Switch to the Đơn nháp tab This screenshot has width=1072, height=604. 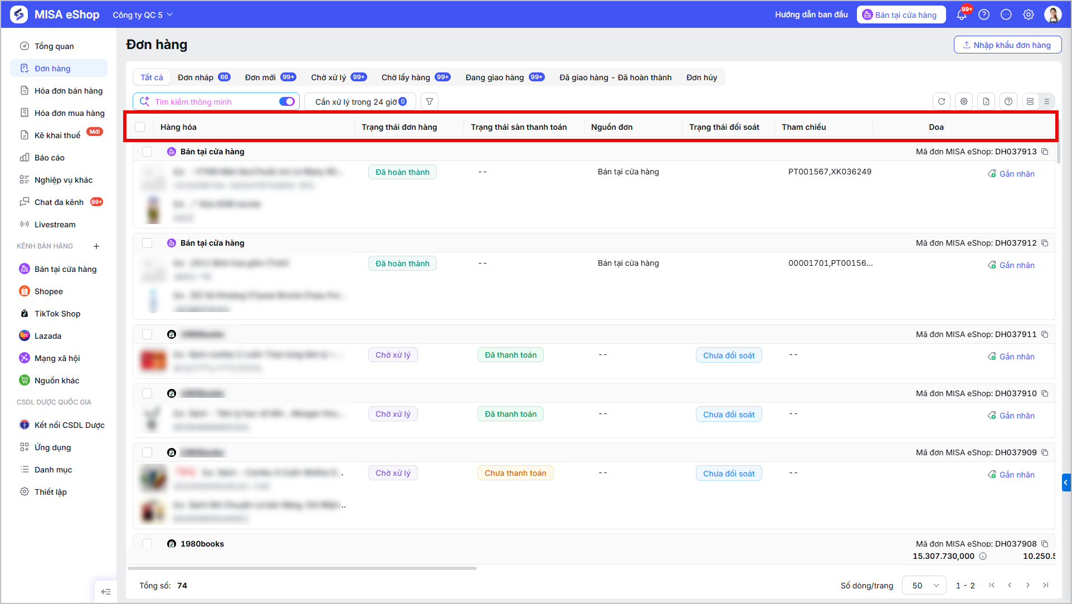tap(203, 77)
